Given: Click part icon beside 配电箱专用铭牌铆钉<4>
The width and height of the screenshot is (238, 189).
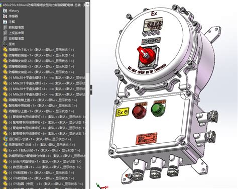Looking at the screenshot, I should tap(5, 128).
